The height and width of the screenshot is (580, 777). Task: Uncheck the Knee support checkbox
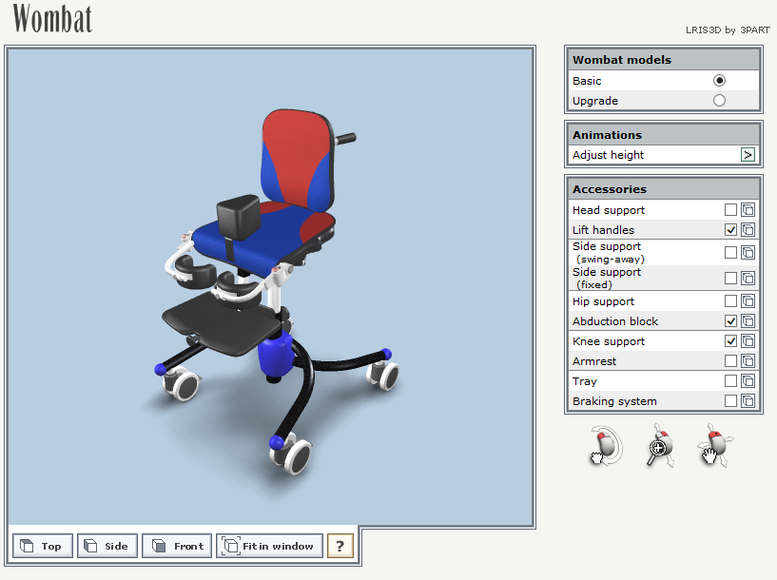coord(730,340)
